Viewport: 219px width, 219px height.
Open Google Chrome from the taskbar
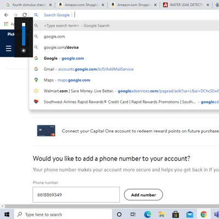tap(204, 215)
